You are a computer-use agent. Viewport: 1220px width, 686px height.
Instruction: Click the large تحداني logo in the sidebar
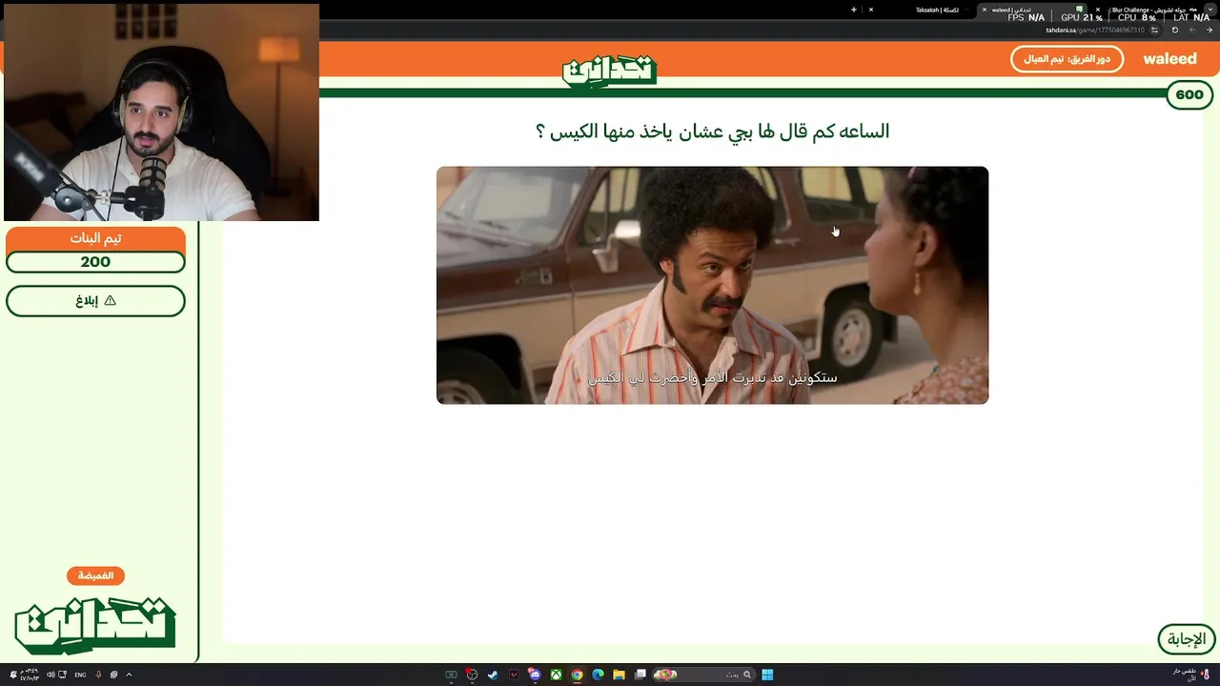95,625
